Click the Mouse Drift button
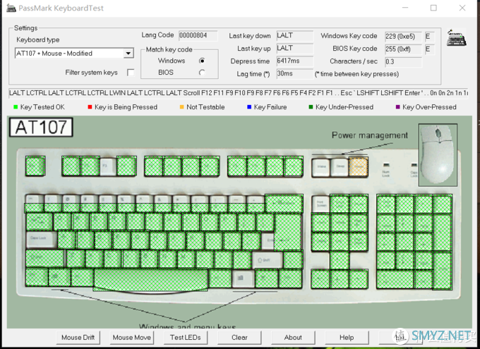 (78, 338)
